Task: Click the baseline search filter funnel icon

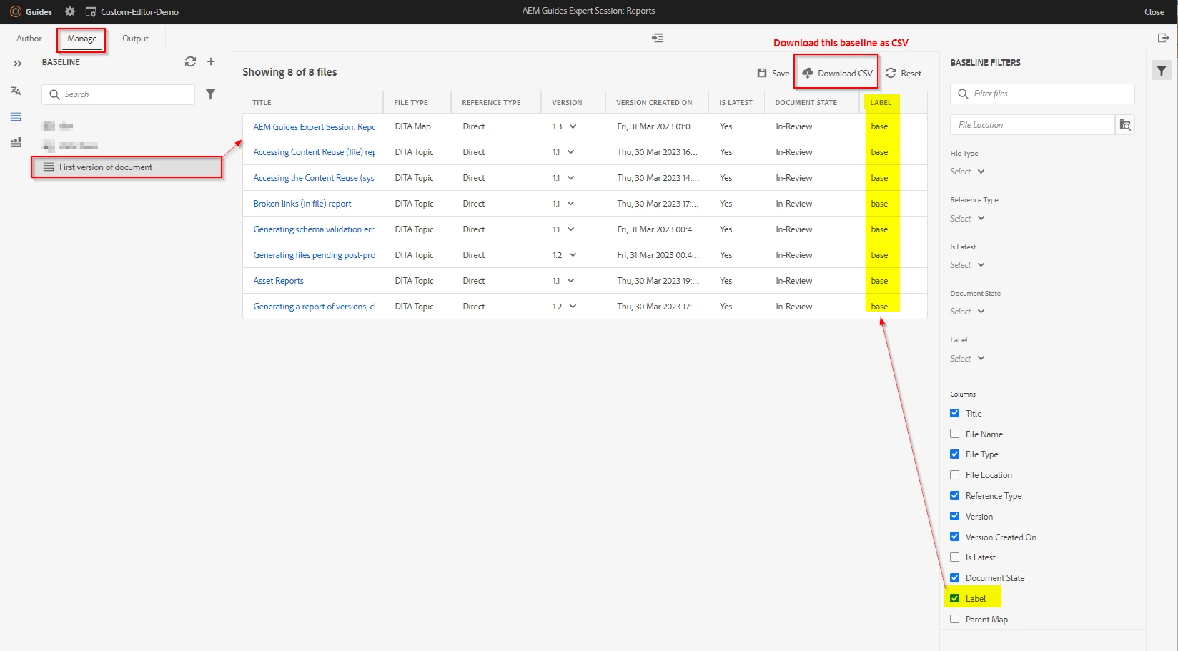Action: click(x=211, y=94)
